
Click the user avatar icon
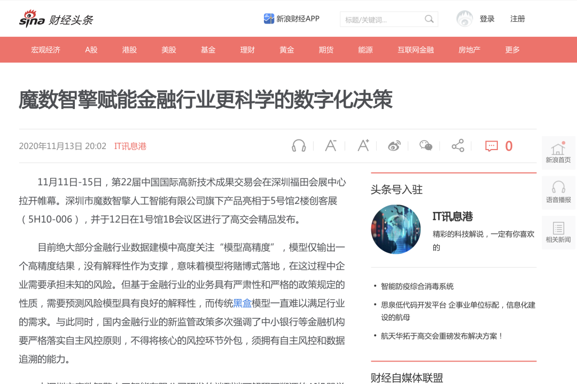click(464, 19)
